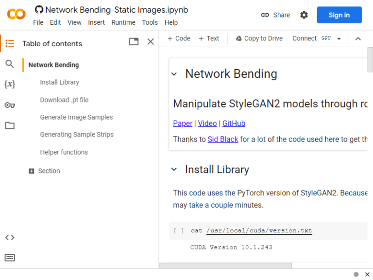The width and height of the screenshot is (373, 280).
Task: Open the Files folder icon
Action: pyautogui.click(x=10, y=125)
